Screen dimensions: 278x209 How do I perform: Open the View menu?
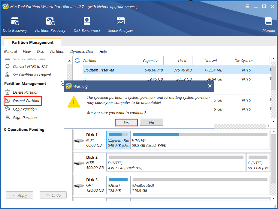tap(27, 51)
